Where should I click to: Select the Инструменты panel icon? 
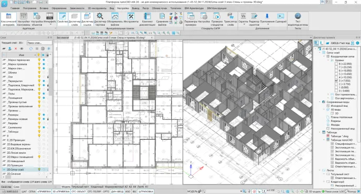point(131,18)
